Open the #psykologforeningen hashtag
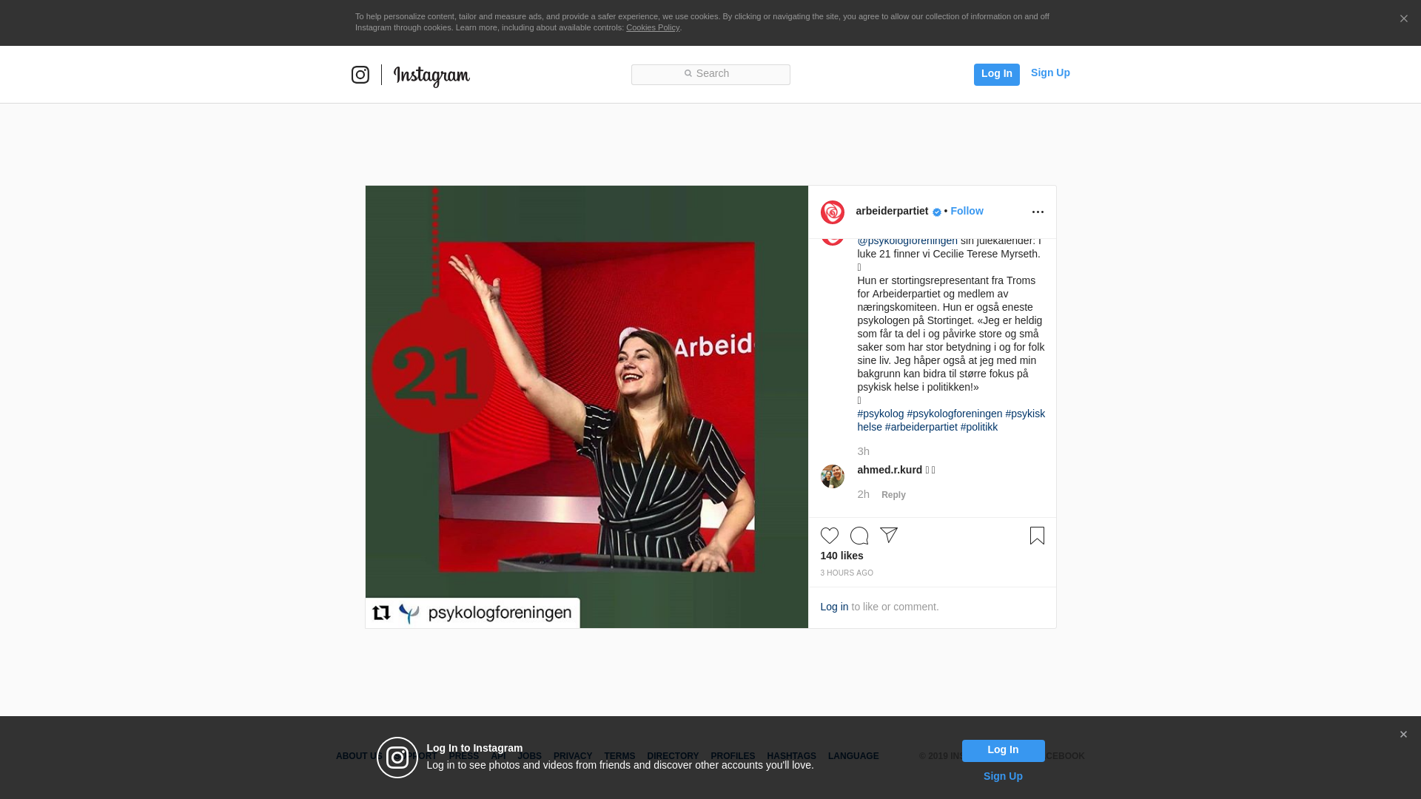1421x799 pixels. (954, 414)
